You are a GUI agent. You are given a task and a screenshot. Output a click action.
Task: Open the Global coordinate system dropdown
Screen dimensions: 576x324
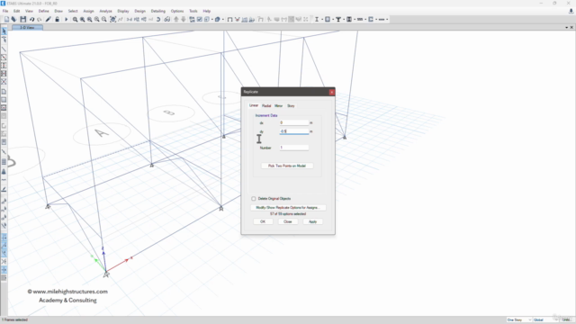click(x=545, y=320)
